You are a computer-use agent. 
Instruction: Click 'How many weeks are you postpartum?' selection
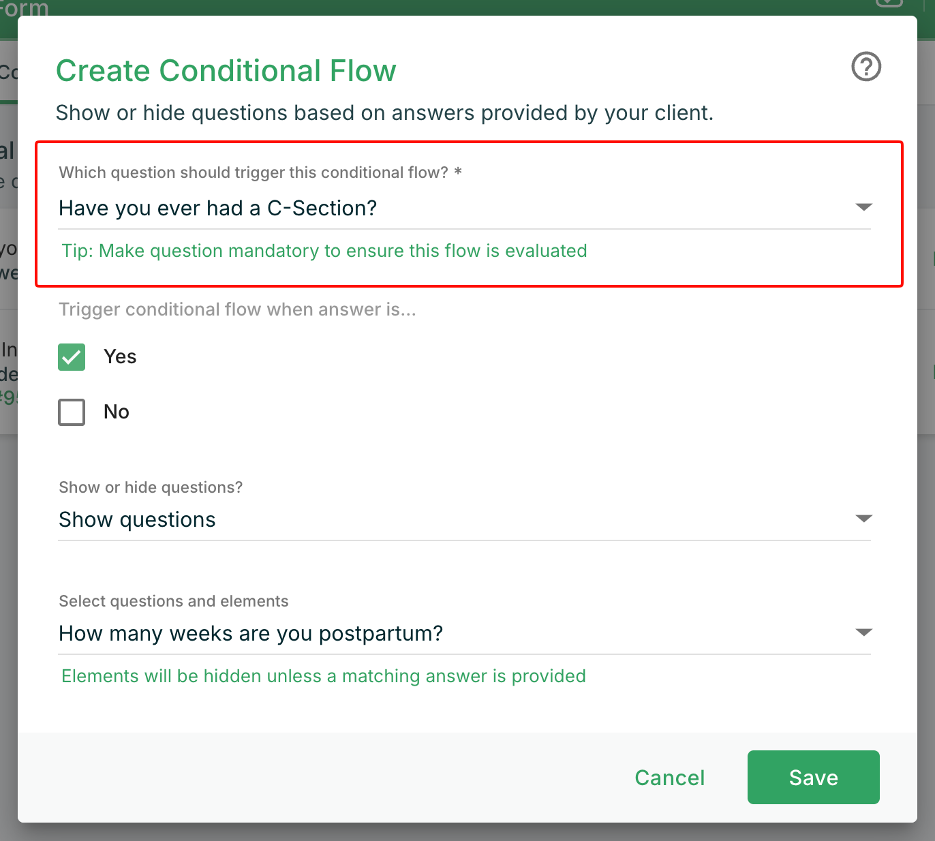(x=251, y=633)
